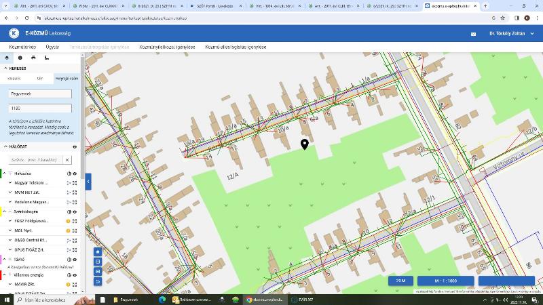This screenshot has height=305, width=543.
Task: Open the messages envelope icon in header
Action: point(473,34)
